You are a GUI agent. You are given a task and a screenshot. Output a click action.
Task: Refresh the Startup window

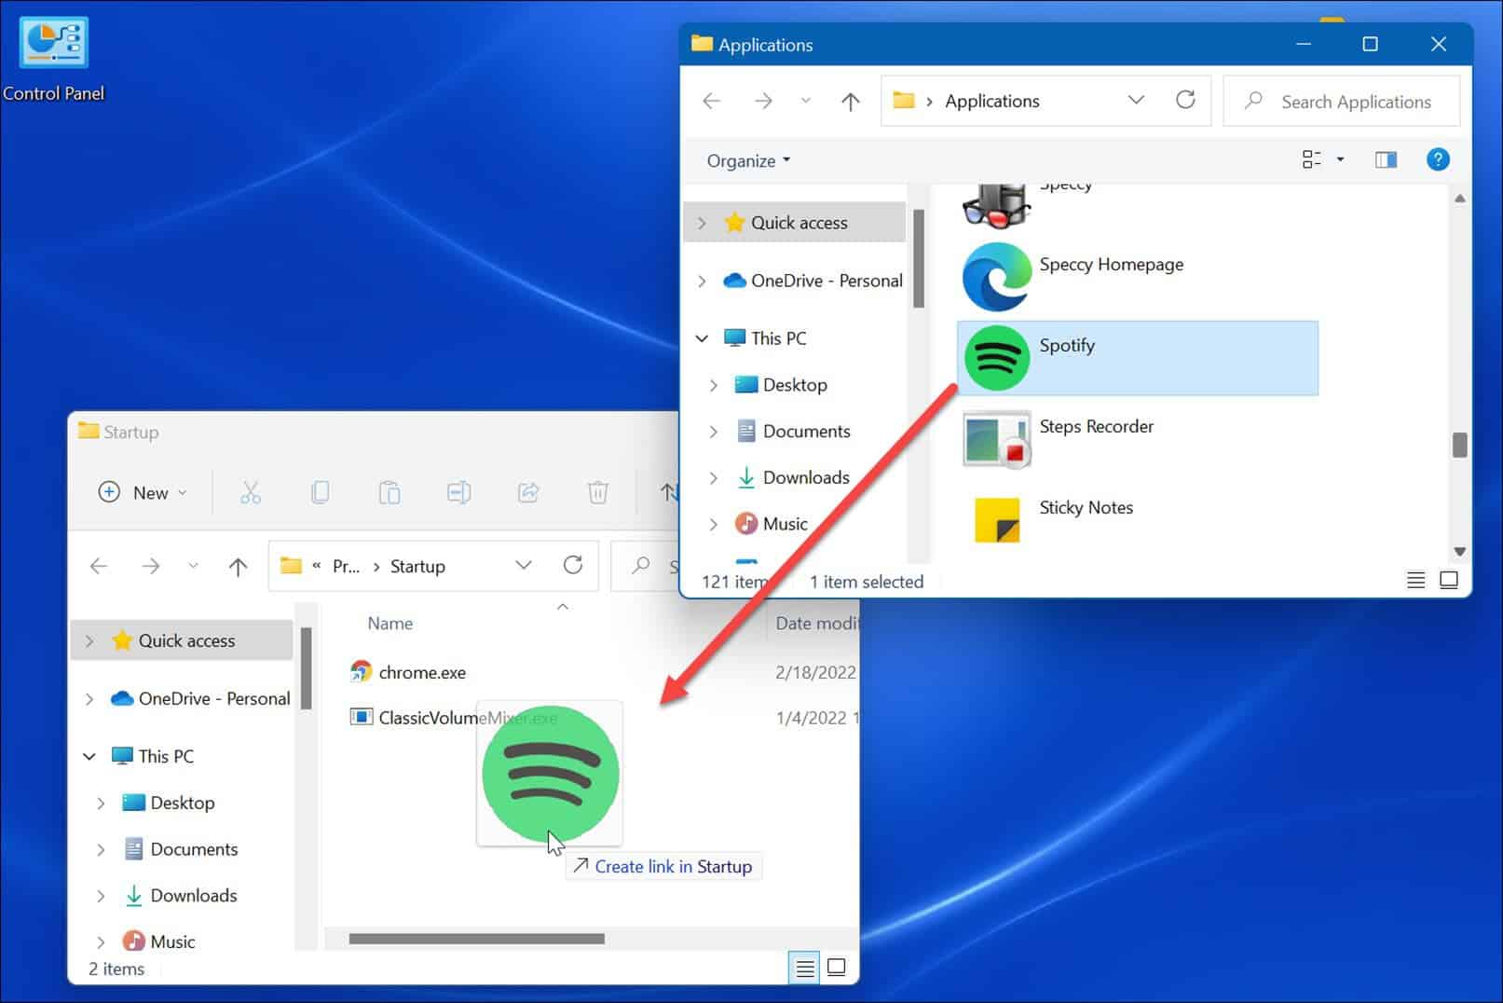(x=573, y=565)
